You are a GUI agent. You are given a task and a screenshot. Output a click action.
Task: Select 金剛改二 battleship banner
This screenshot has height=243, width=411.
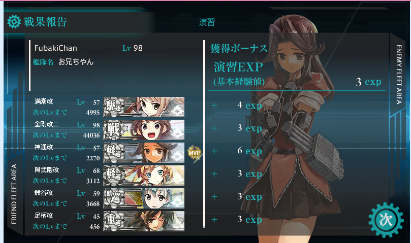[x=144, y=130]
